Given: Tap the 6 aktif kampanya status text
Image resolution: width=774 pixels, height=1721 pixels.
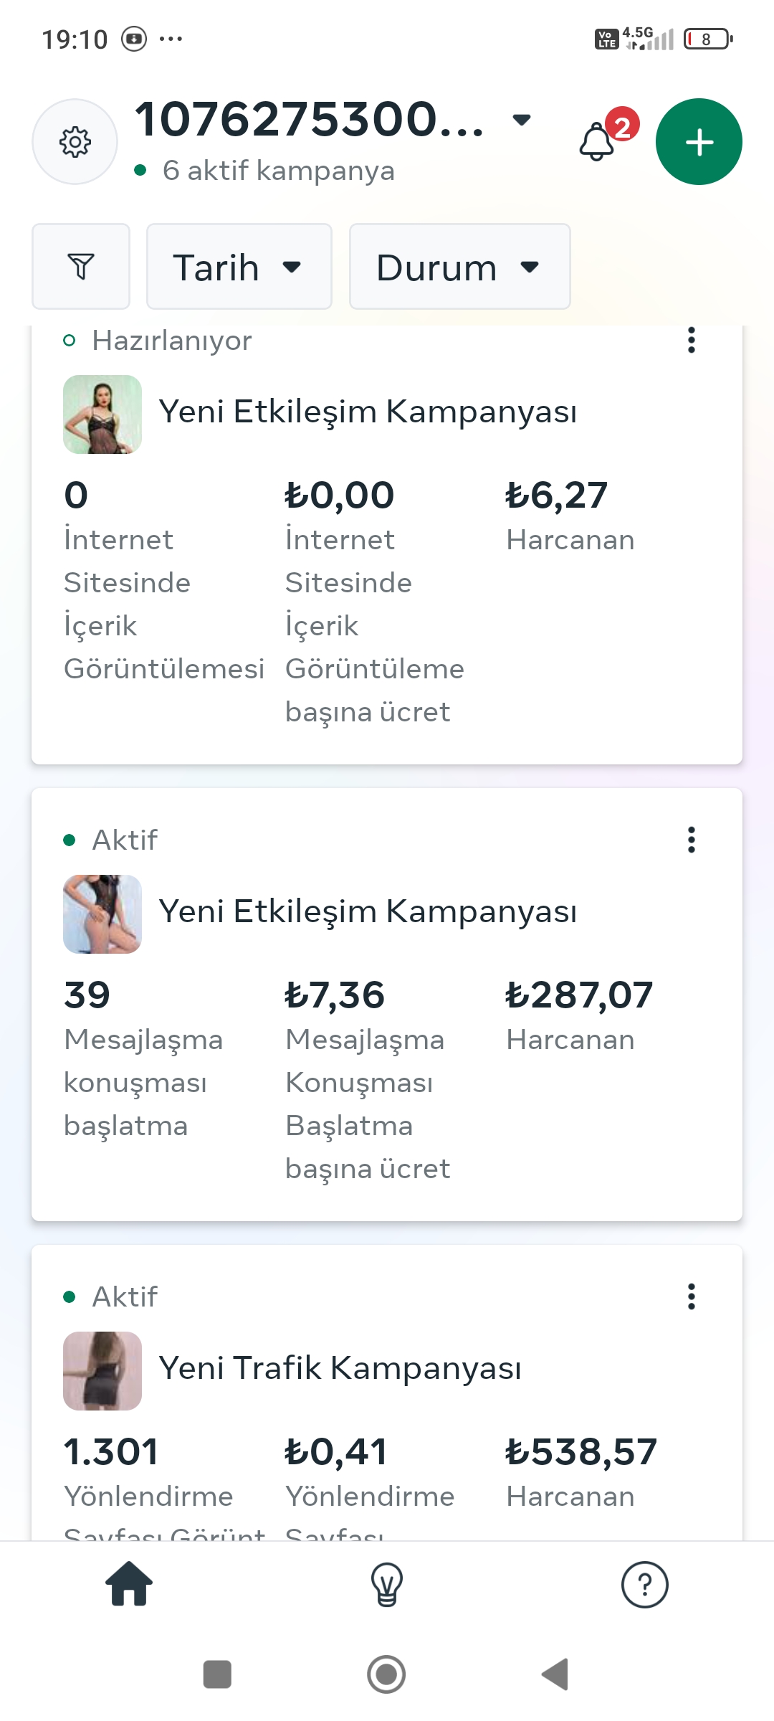Looking at the screenshot, I should pyautogui.click(x=278, y=171).
